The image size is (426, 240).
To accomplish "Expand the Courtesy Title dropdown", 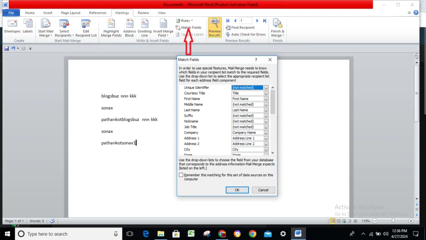I will 266,93.
